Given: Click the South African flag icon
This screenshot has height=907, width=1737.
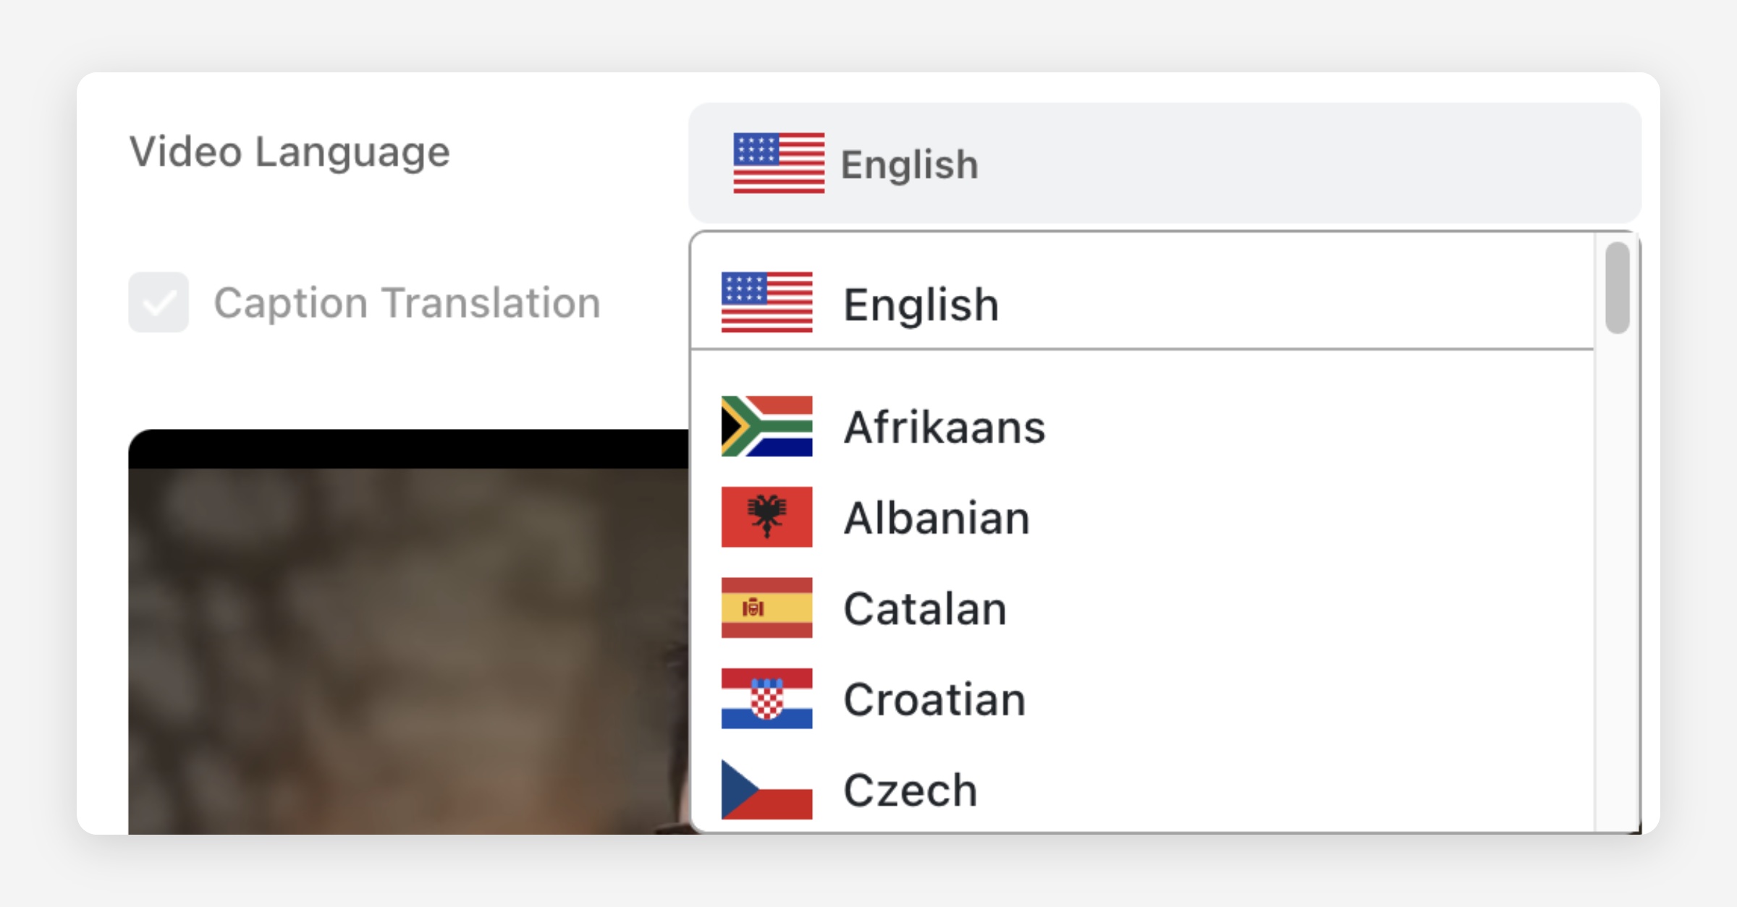Looking at the screenshot, I should coord(766,426).
